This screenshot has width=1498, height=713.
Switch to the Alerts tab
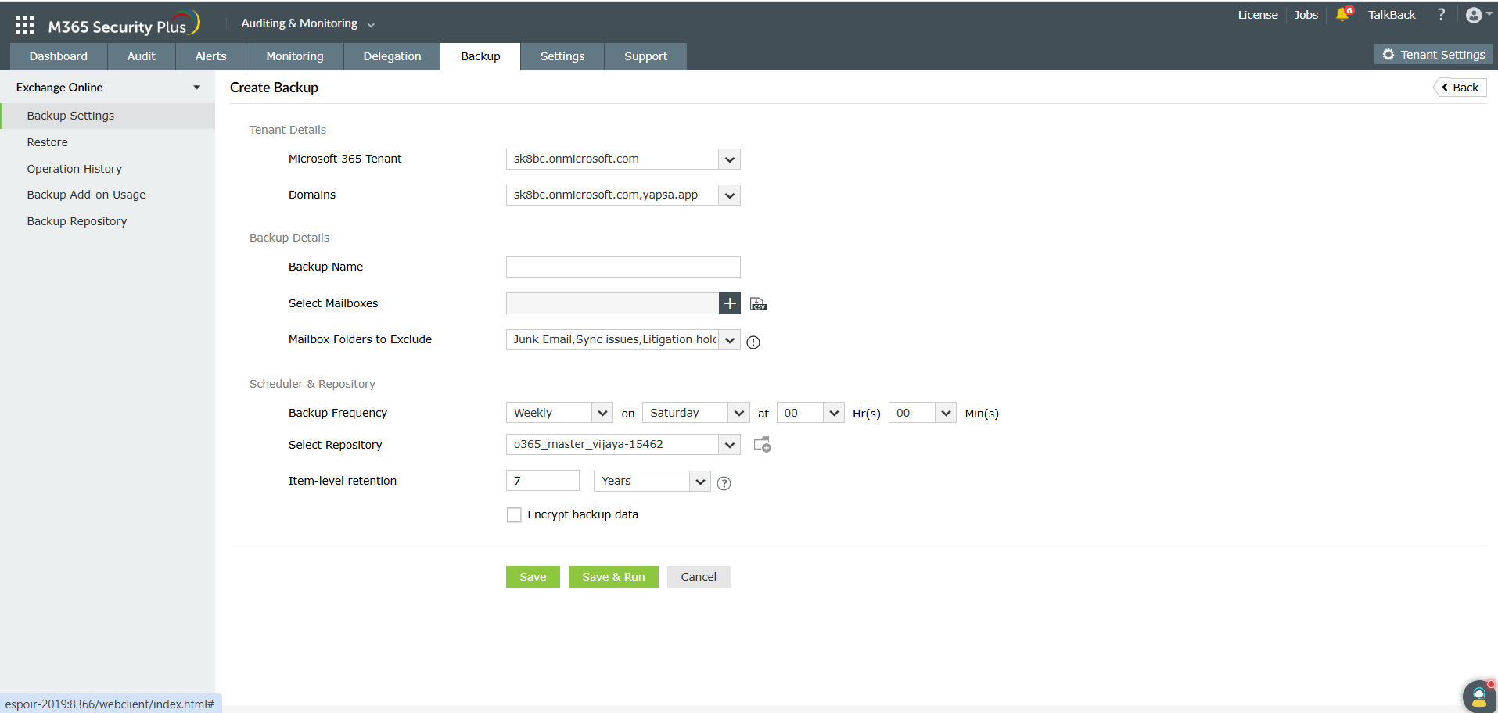[x=211, y=56]
